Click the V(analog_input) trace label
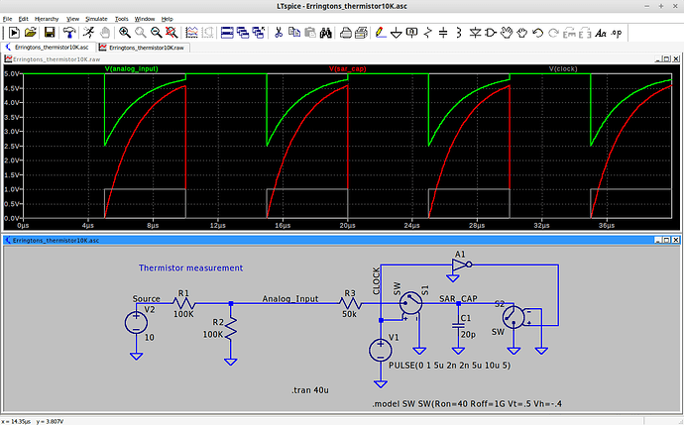This screenshot has width=684, height=425. [130, 68]
